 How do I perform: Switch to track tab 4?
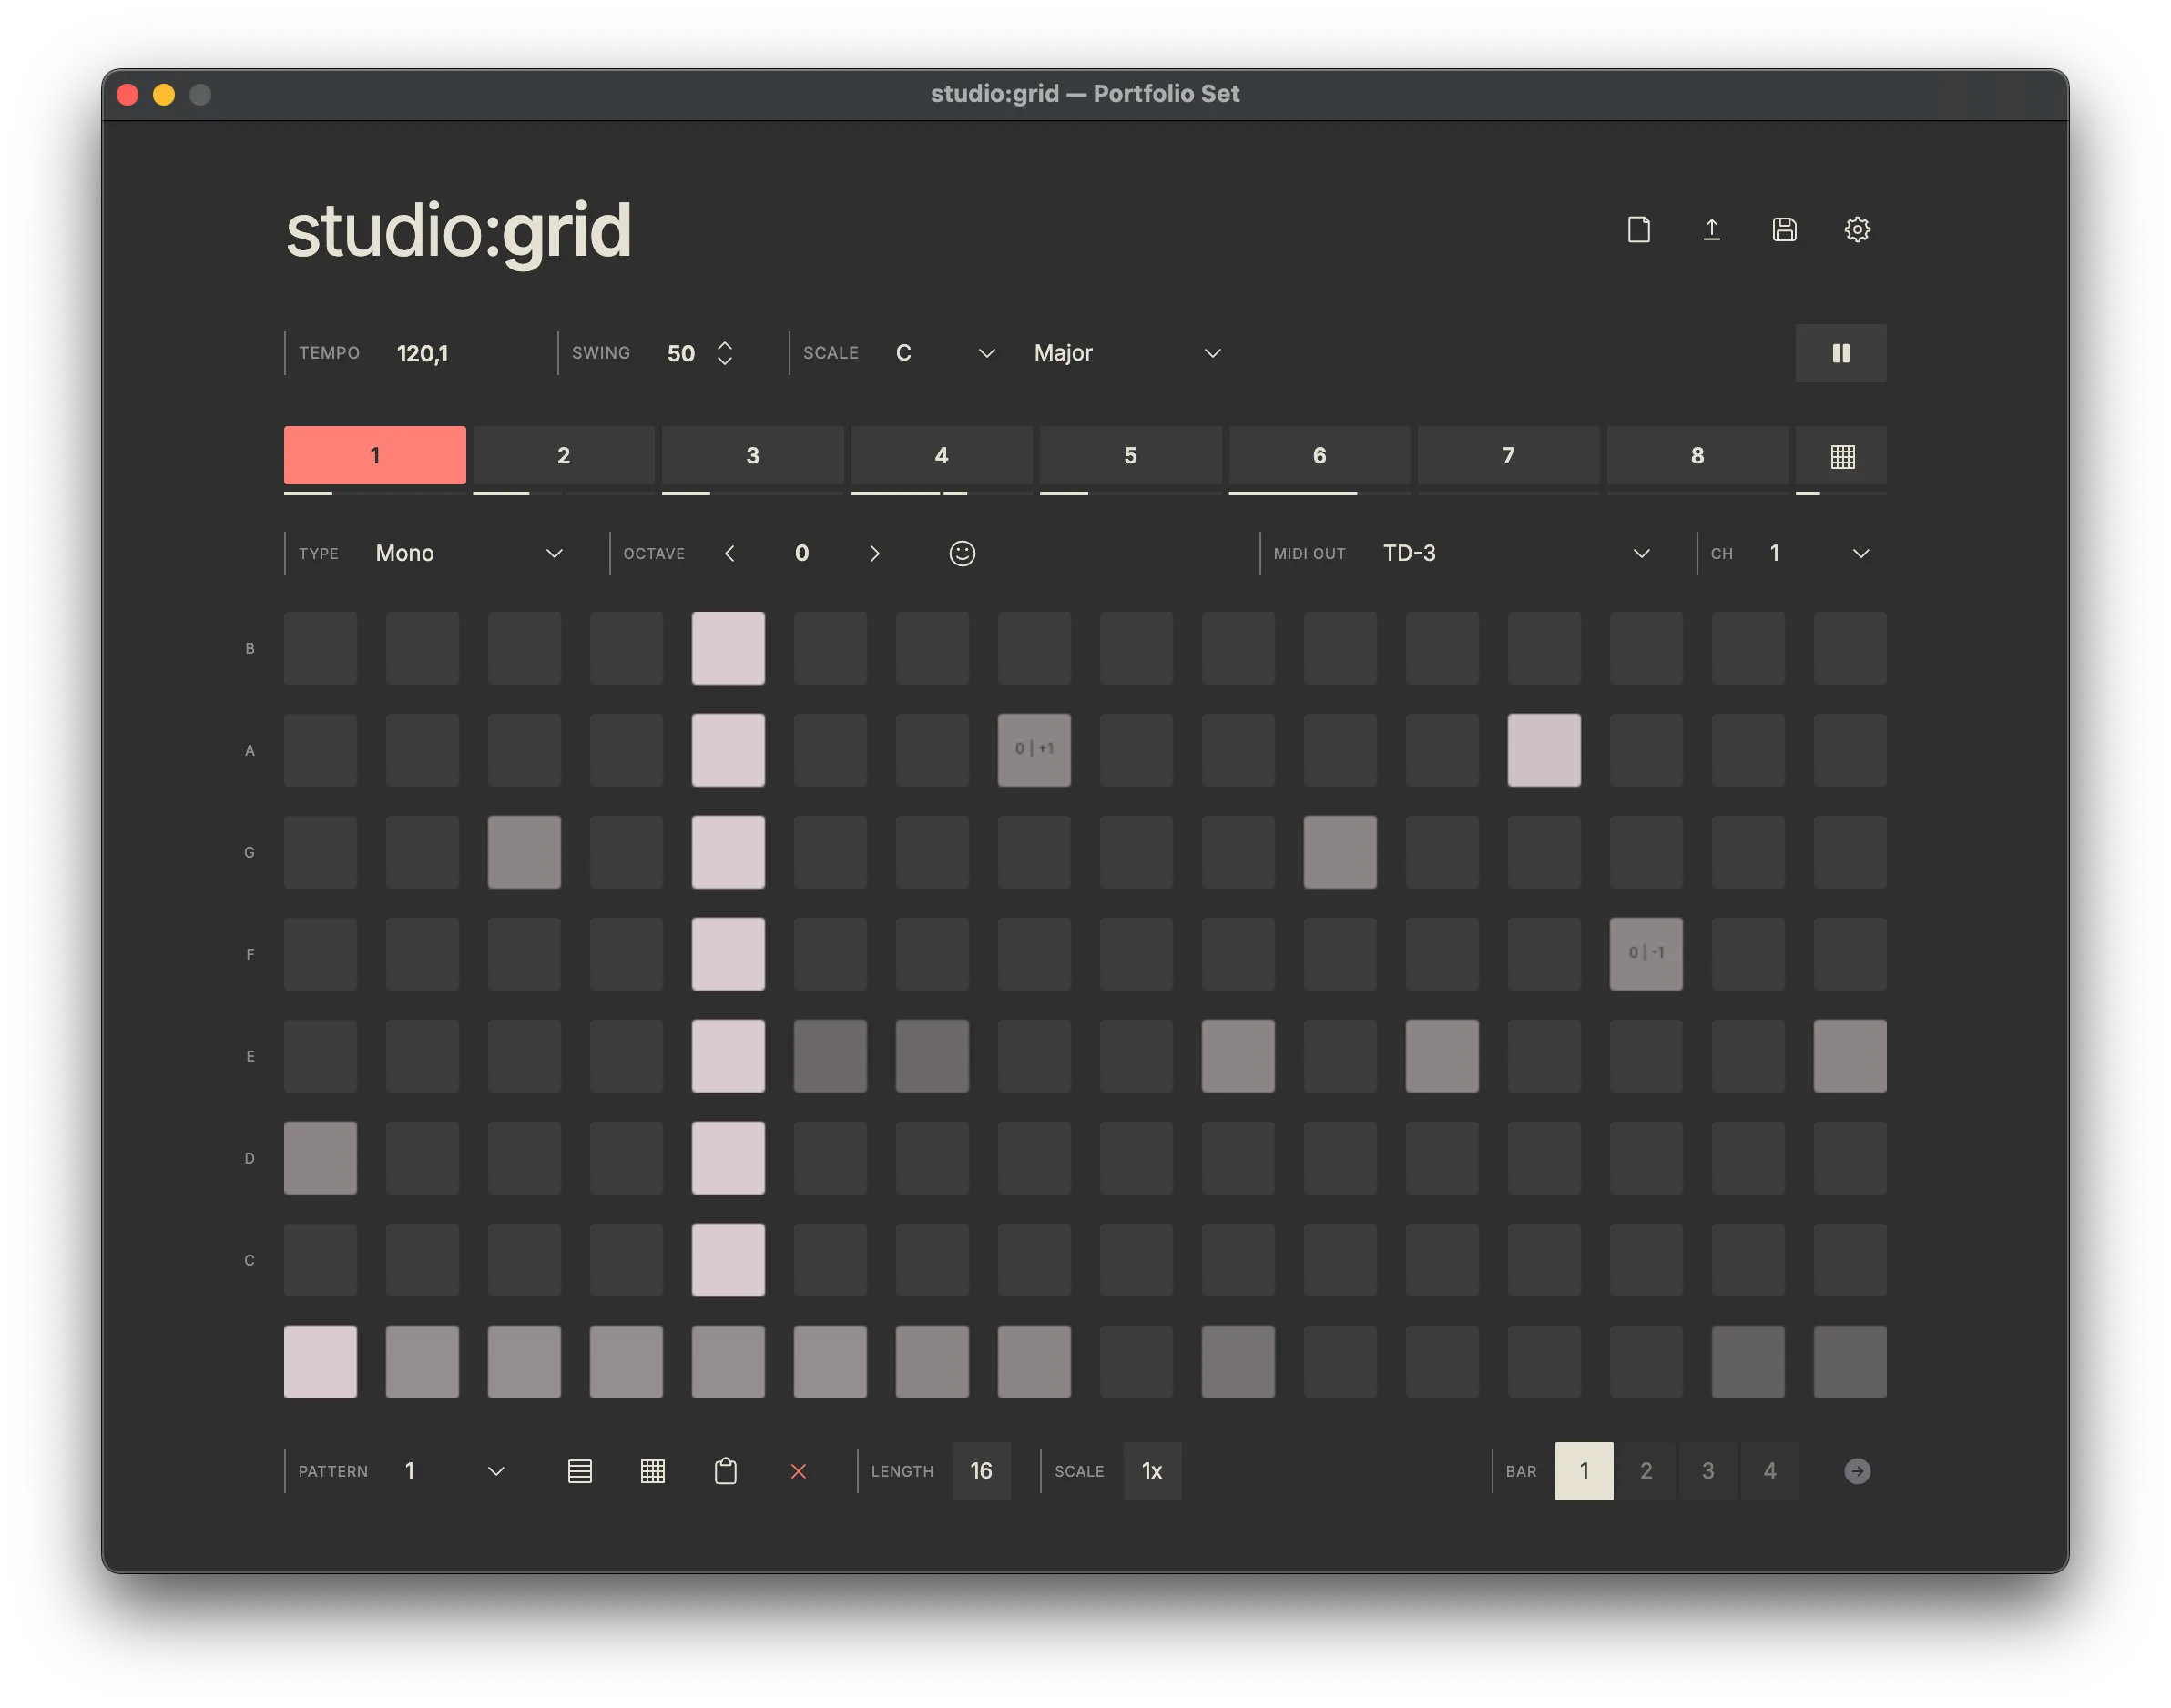[941, 456]
